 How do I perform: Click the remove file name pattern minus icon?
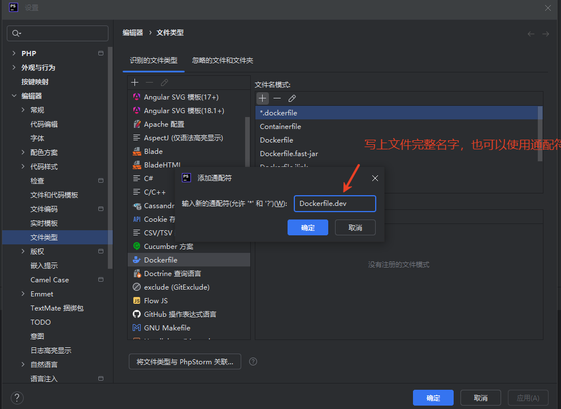click(277, 98)
